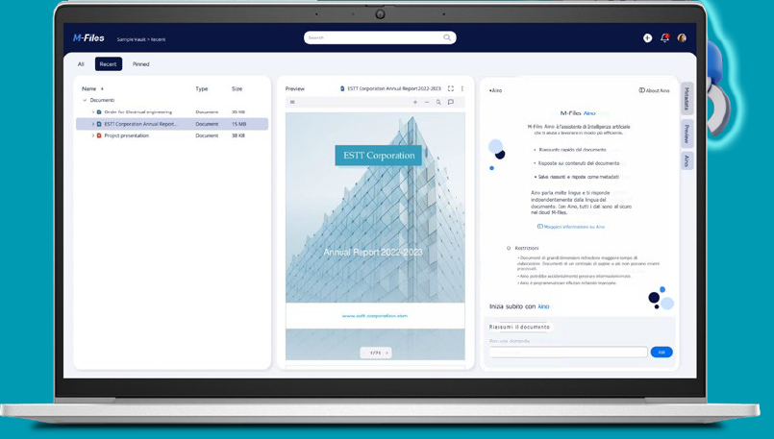Toggle the preview sidebar hamburger menu
Viewport: 774px width, 439px height.
pyautogui.click(x=292, y=102)
